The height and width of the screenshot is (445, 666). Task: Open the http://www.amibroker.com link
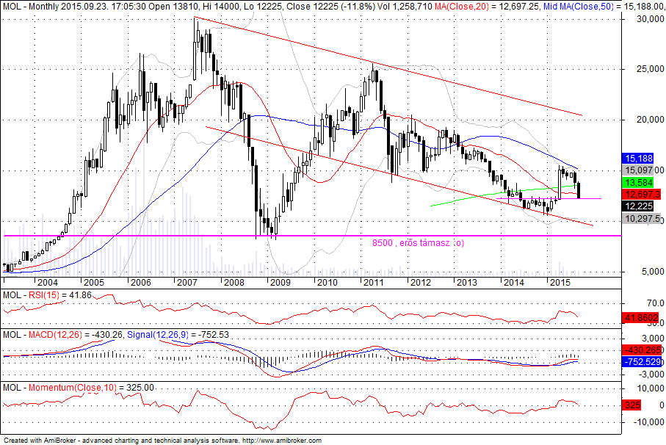point(282,441)
